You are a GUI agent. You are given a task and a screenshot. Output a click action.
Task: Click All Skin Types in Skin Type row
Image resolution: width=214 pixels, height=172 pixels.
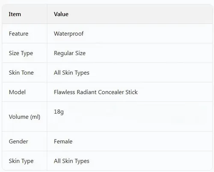71,161
